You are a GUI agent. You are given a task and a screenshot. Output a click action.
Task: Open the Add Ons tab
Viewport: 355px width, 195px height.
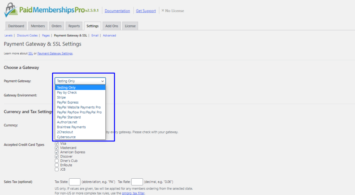pos(112,26)
